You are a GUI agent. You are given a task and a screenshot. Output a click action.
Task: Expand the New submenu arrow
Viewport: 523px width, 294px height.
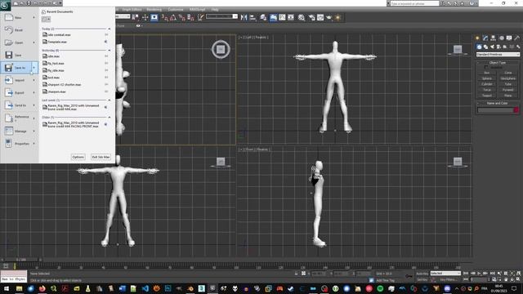(34, 17)
